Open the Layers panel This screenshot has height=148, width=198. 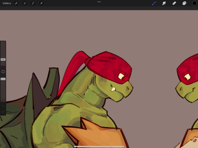tap(184, 3)
